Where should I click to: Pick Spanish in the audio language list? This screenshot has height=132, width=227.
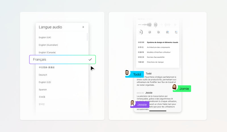click(43, 90)
